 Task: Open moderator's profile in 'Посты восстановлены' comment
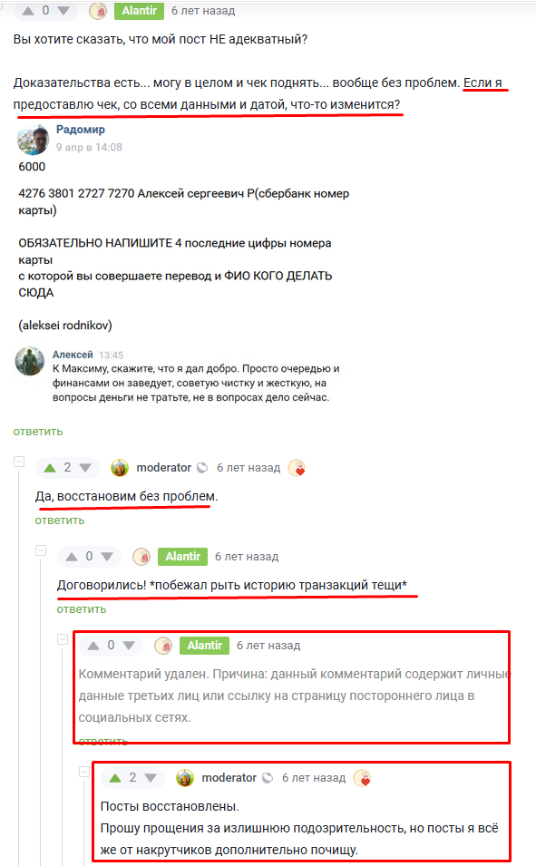pos(229,778)
